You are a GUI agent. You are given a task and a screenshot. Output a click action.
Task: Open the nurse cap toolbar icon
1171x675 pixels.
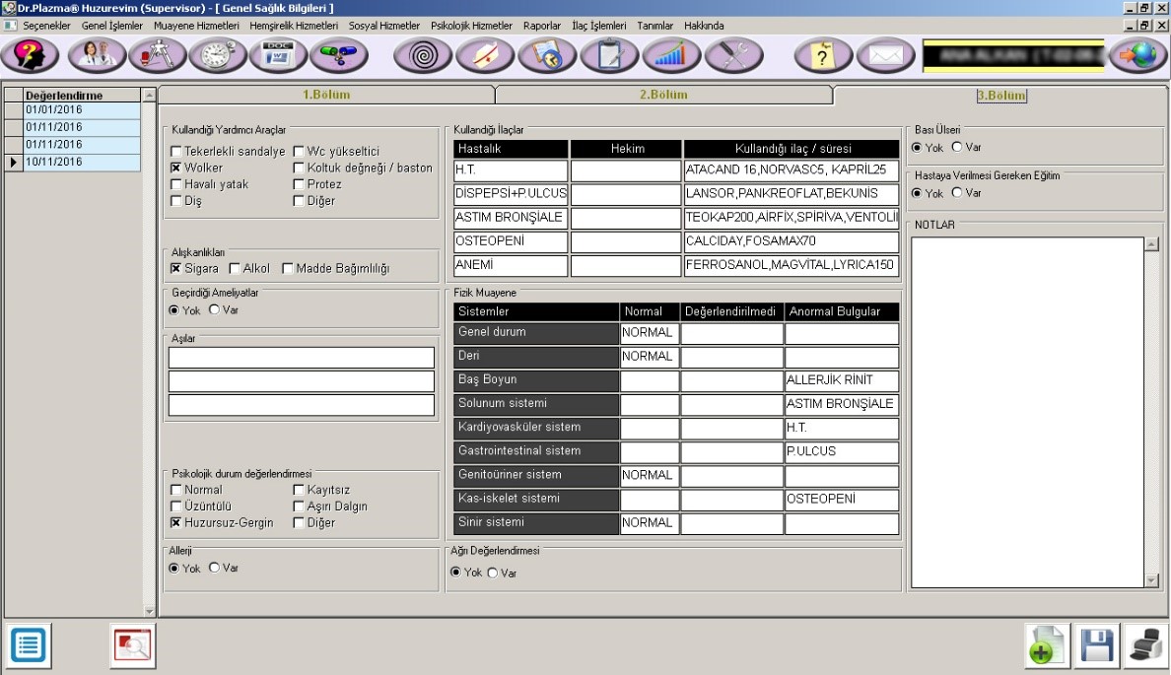pos(485,55)
